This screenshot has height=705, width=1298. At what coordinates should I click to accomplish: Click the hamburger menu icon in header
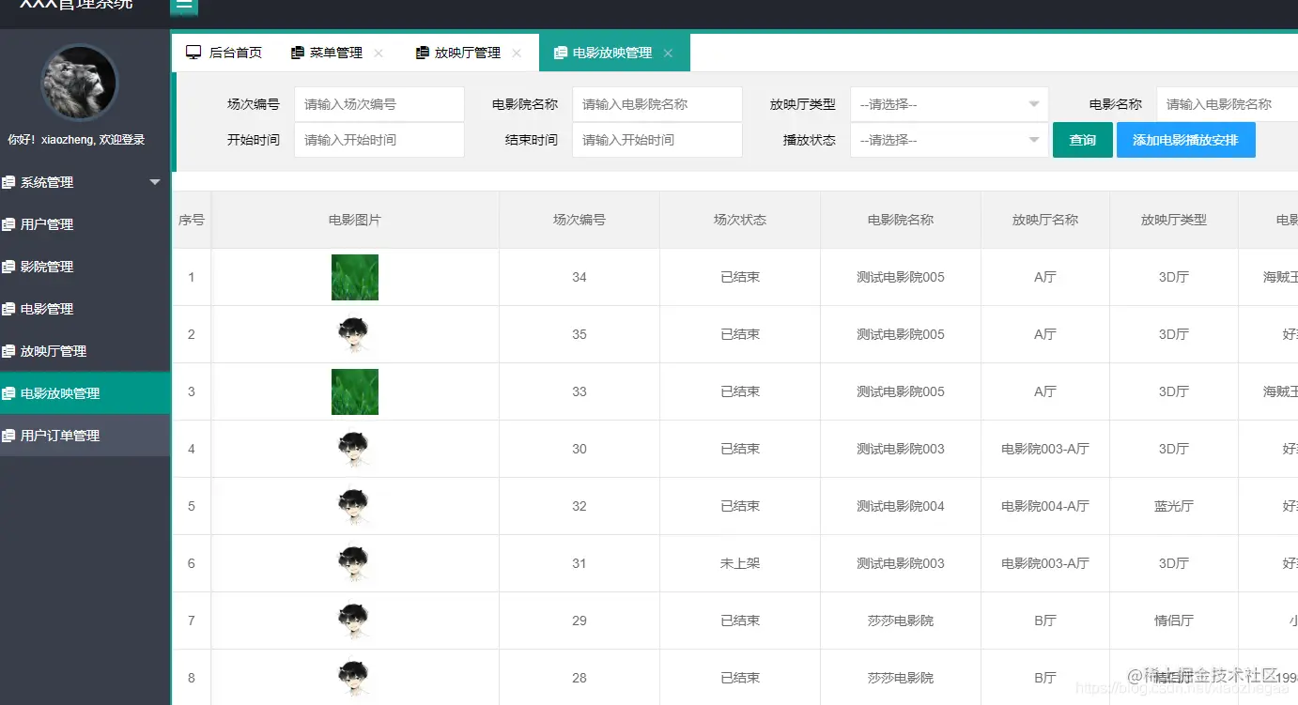pyautogui.click(x=183, y=8)
